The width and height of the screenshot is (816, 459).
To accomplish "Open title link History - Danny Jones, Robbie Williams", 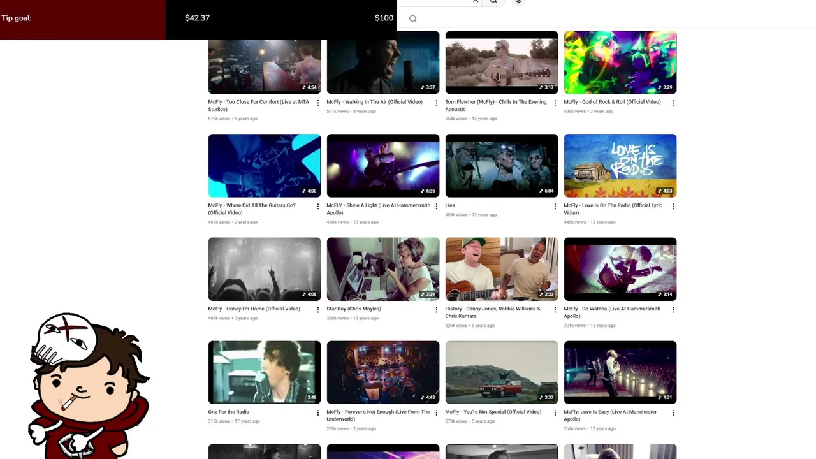I will [493, 312].
